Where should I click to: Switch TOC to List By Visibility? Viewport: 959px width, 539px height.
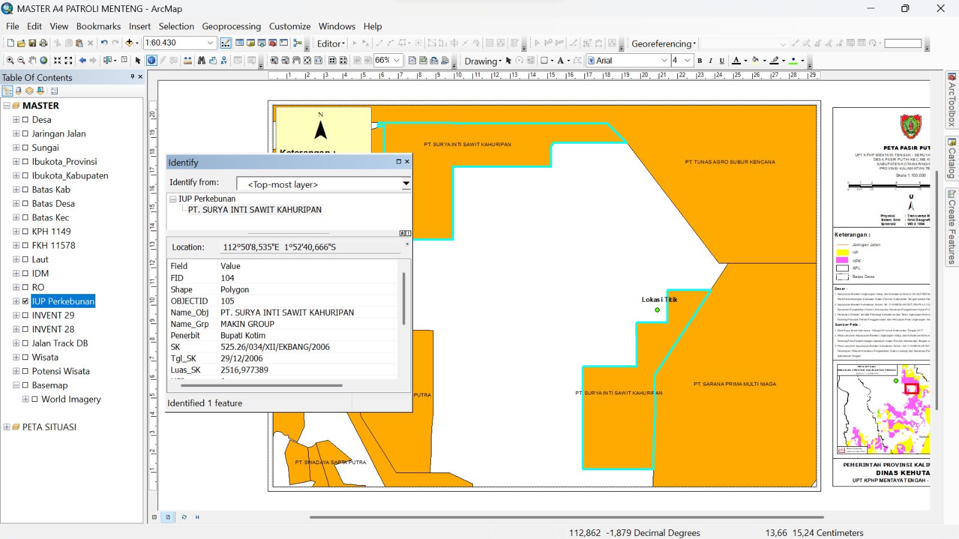click(x=29, y=91)
